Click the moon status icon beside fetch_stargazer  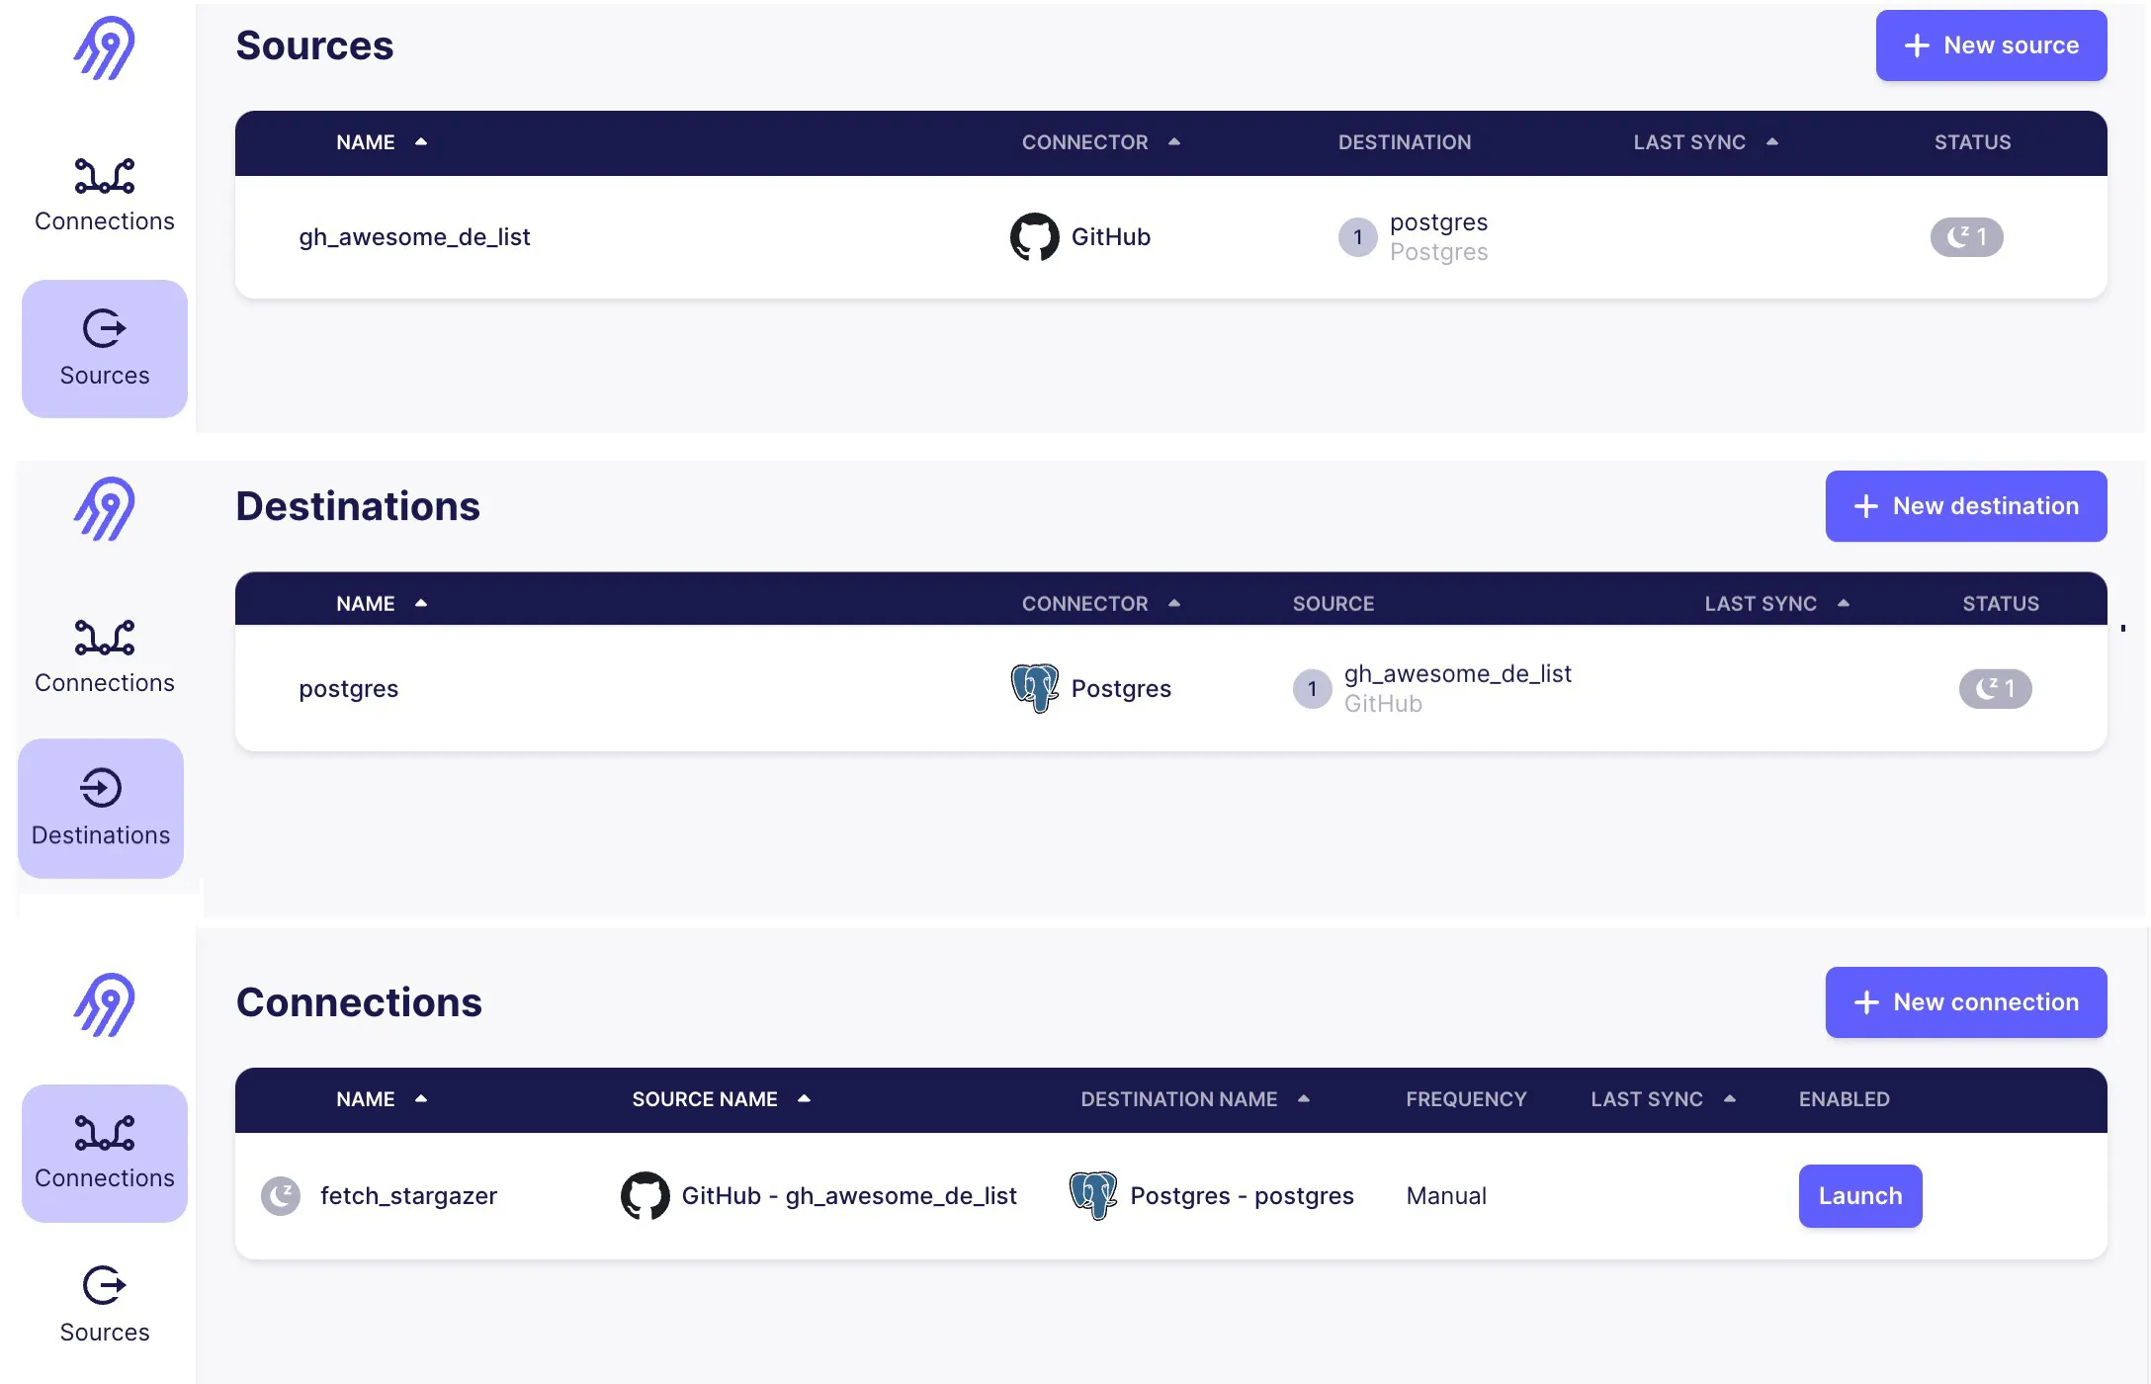coord(281,1196)
